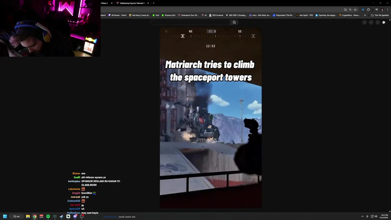Open the clock showing 6:24 PM
The width and height of the screenshot is (391, 220).
coord(384,216)
